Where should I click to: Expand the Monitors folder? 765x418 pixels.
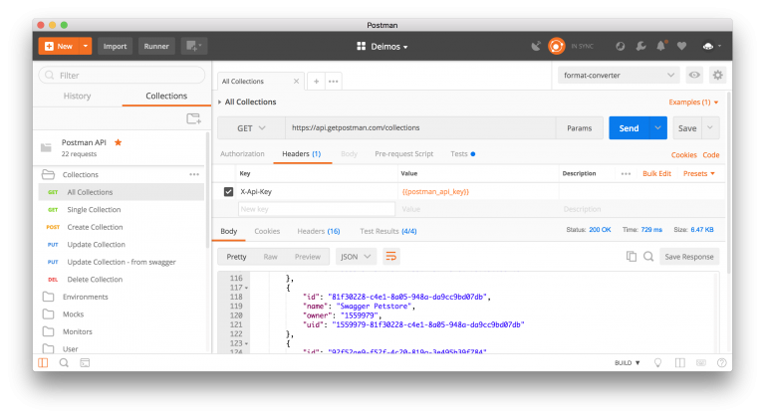point(77,332)
